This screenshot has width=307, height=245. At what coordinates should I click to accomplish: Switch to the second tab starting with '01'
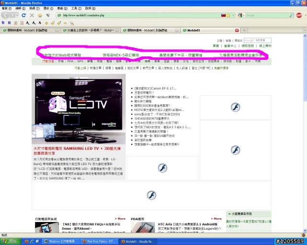pos(90,30)
